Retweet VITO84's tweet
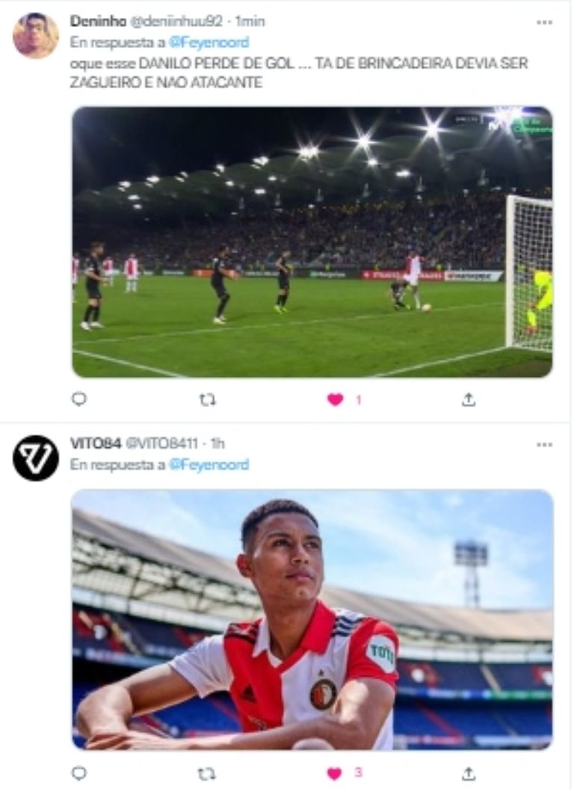The image size is (574, 789). click(207, 773)
